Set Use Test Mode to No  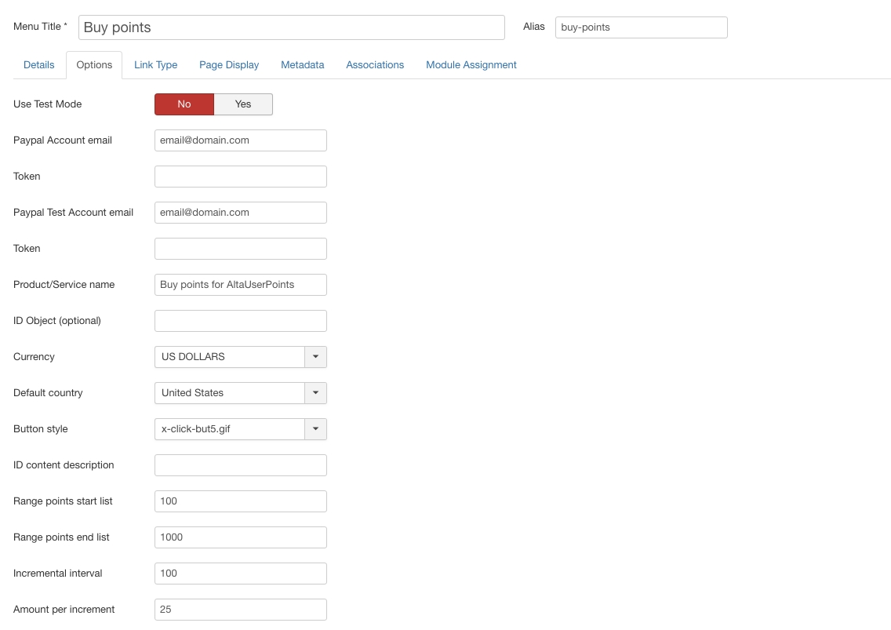(x=184, y=104)
